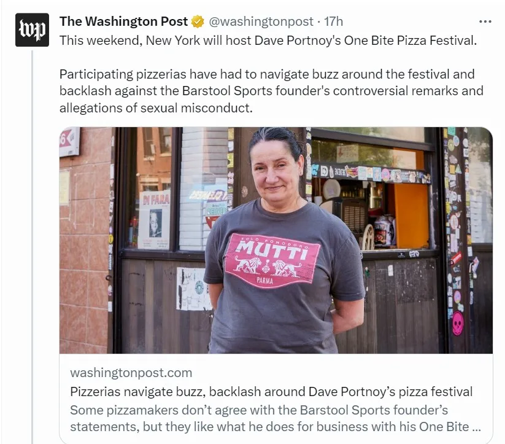Click the Di Fara poster in the photo
505x444 pixels.
pyautogui.click(x=155, y=220)
